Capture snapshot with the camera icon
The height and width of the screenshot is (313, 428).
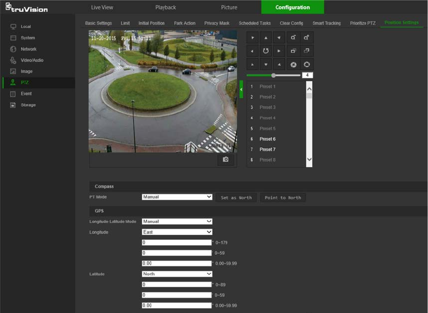[x=226, y=160]
